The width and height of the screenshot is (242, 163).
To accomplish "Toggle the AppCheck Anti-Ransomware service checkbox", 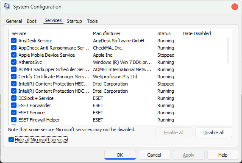I will (x=14, y=48).
